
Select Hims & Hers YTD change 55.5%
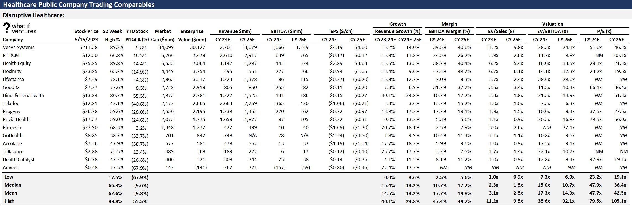140,96
